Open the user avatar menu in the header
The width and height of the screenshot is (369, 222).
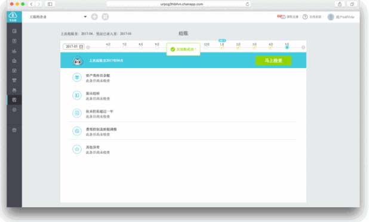point(331,17)
